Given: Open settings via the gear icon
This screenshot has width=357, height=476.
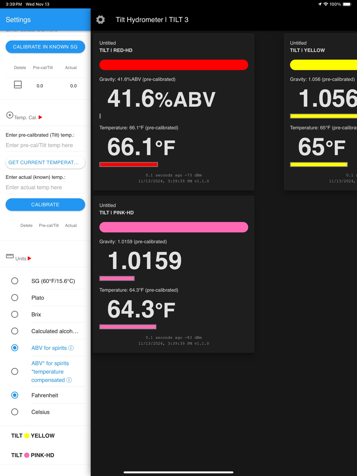Looking at the screenshot, I should (x=101, y=20).
